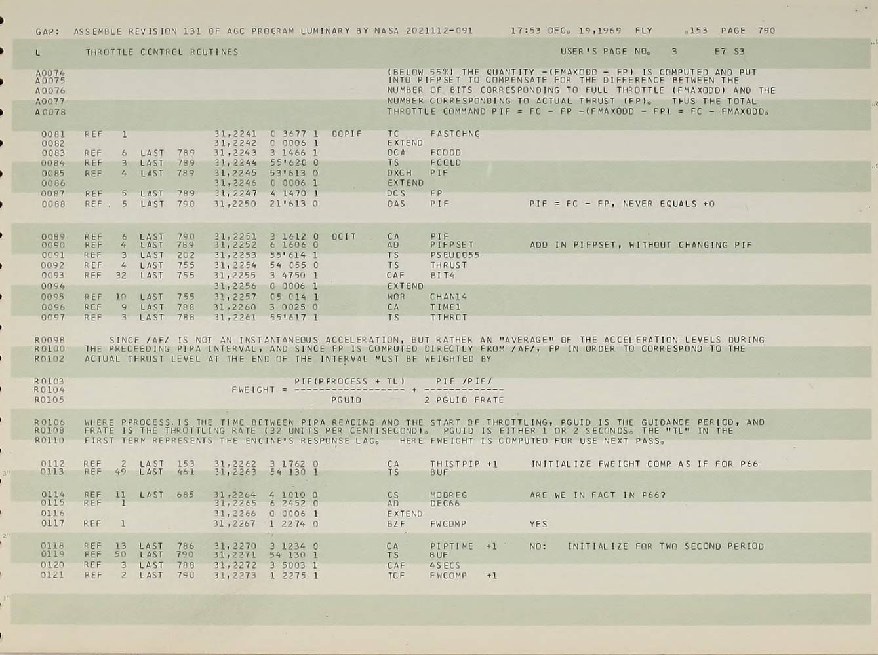
Task: Click line number '0089'
Action: [53, 236]
